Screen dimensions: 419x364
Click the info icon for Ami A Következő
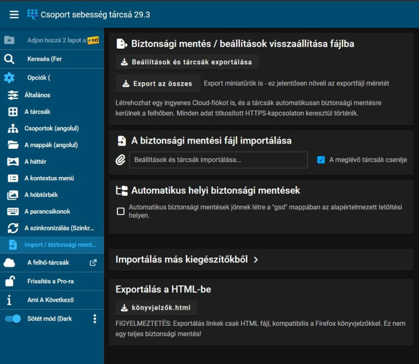click(9, 300)
